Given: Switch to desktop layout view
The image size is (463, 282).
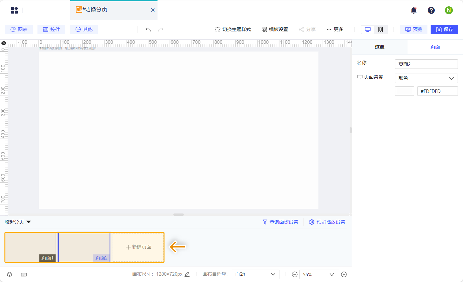Looking at the screenshot, I should tap(368, 30).
